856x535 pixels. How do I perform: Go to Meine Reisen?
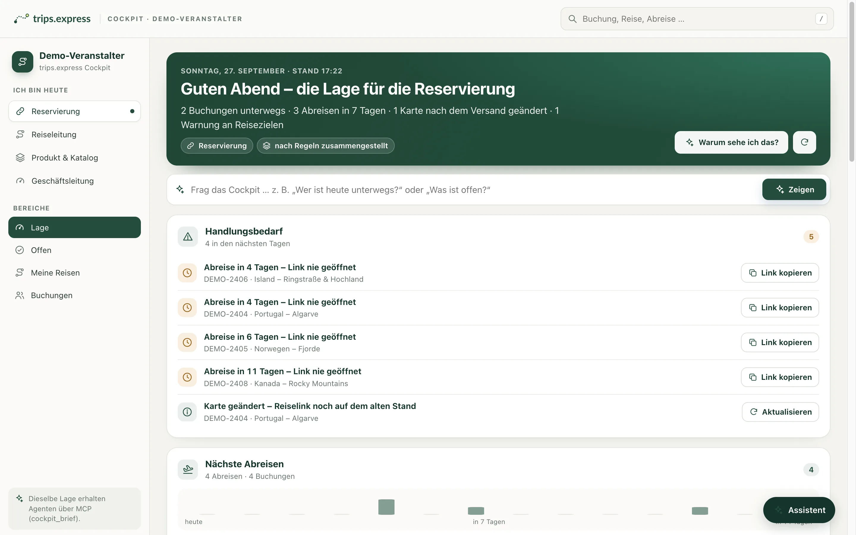click(x=75, y=273)
